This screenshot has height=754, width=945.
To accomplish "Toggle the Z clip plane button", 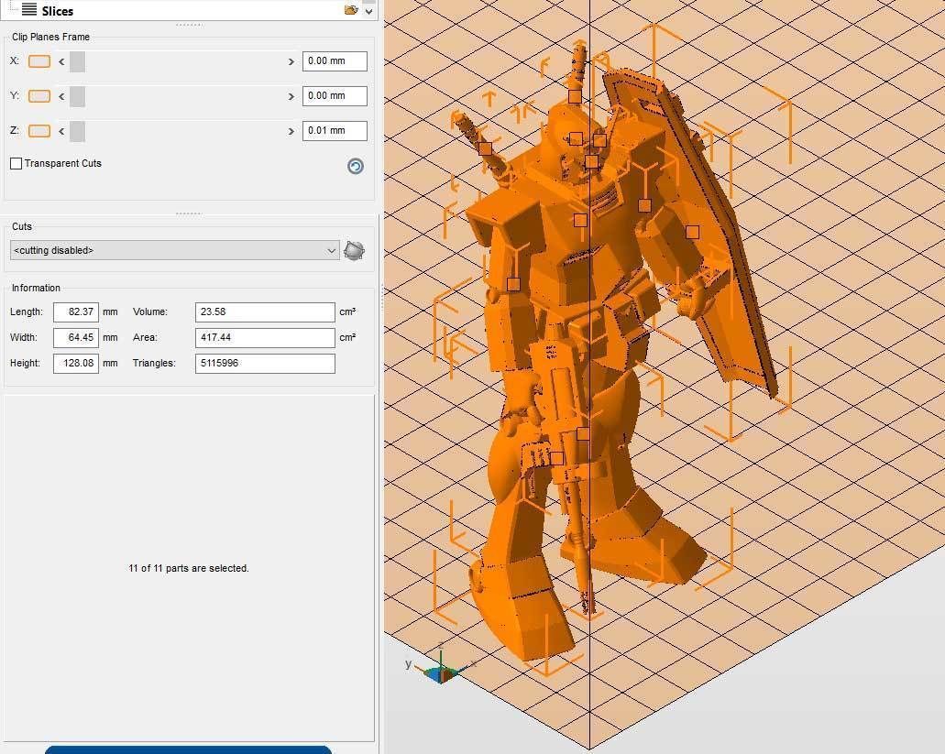I will pos(39,131).
